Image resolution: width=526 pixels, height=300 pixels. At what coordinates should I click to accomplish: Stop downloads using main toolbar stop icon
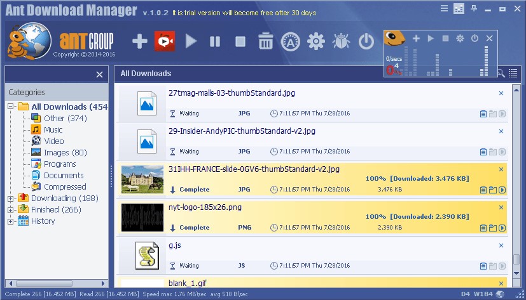pos(240,41)
